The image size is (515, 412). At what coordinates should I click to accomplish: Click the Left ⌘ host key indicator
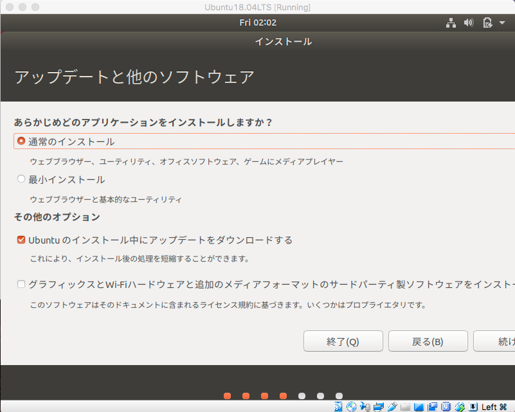tap(494, 407)
